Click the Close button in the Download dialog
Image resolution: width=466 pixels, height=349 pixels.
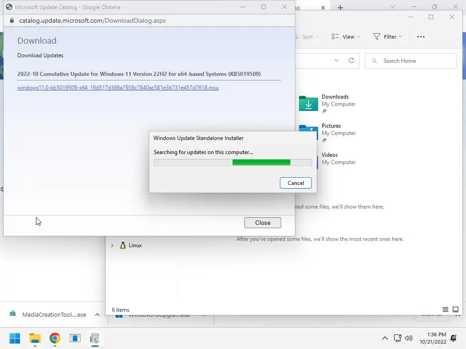click(x=263, y=223)
